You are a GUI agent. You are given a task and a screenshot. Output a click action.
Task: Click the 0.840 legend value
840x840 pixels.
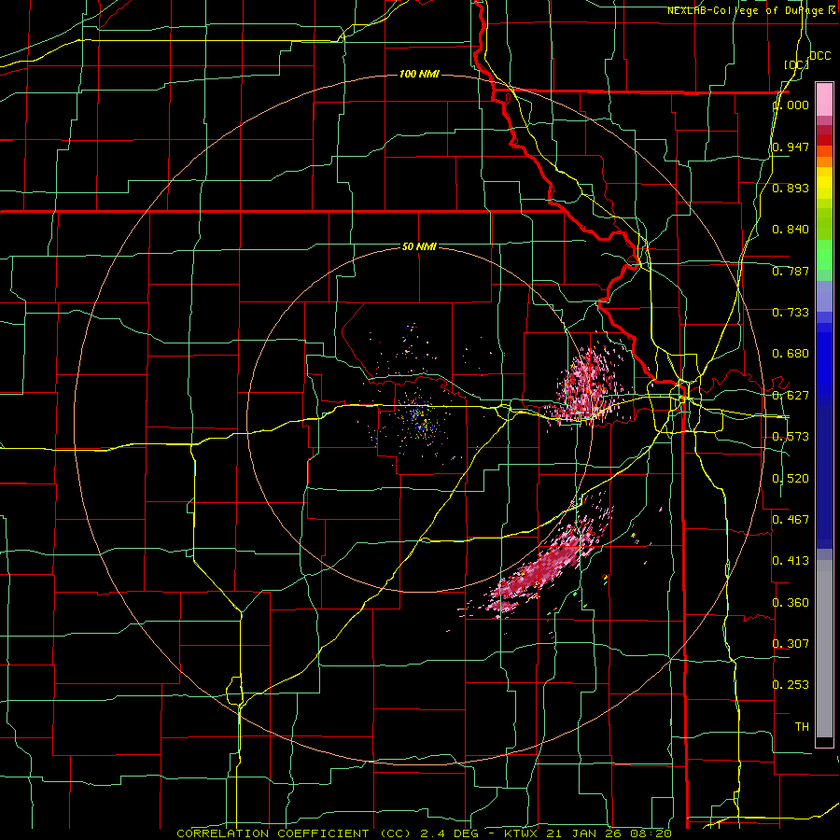pyautogui.click(x=791, y=230)
